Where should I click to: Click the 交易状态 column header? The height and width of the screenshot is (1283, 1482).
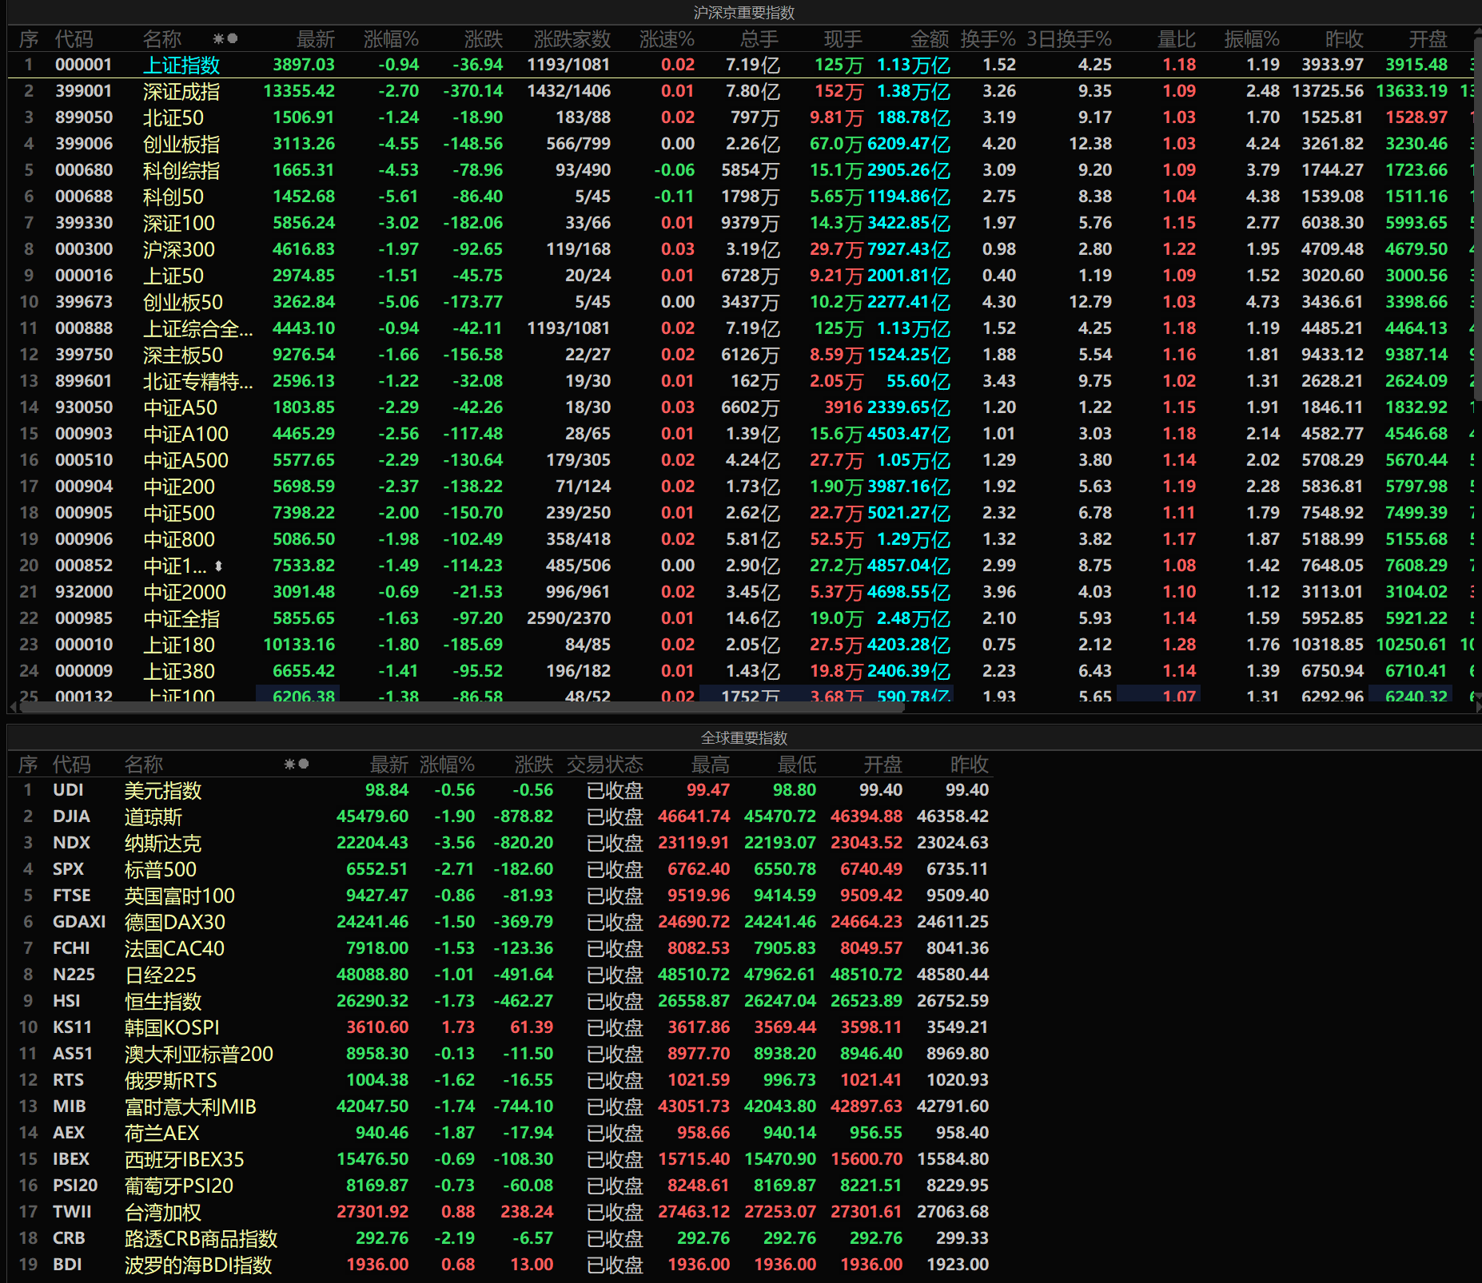pyautogui.click(x=605, y=765)
